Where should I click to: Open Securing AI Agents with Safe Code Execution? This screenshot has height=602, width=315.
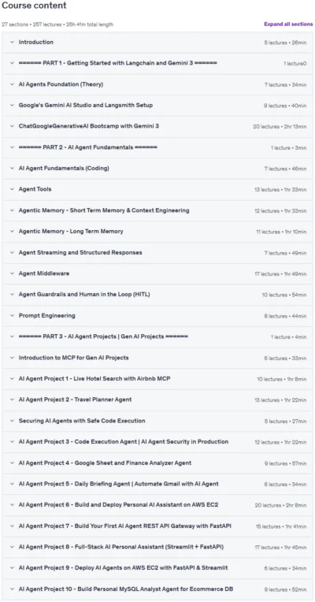[x=157, y=421]
